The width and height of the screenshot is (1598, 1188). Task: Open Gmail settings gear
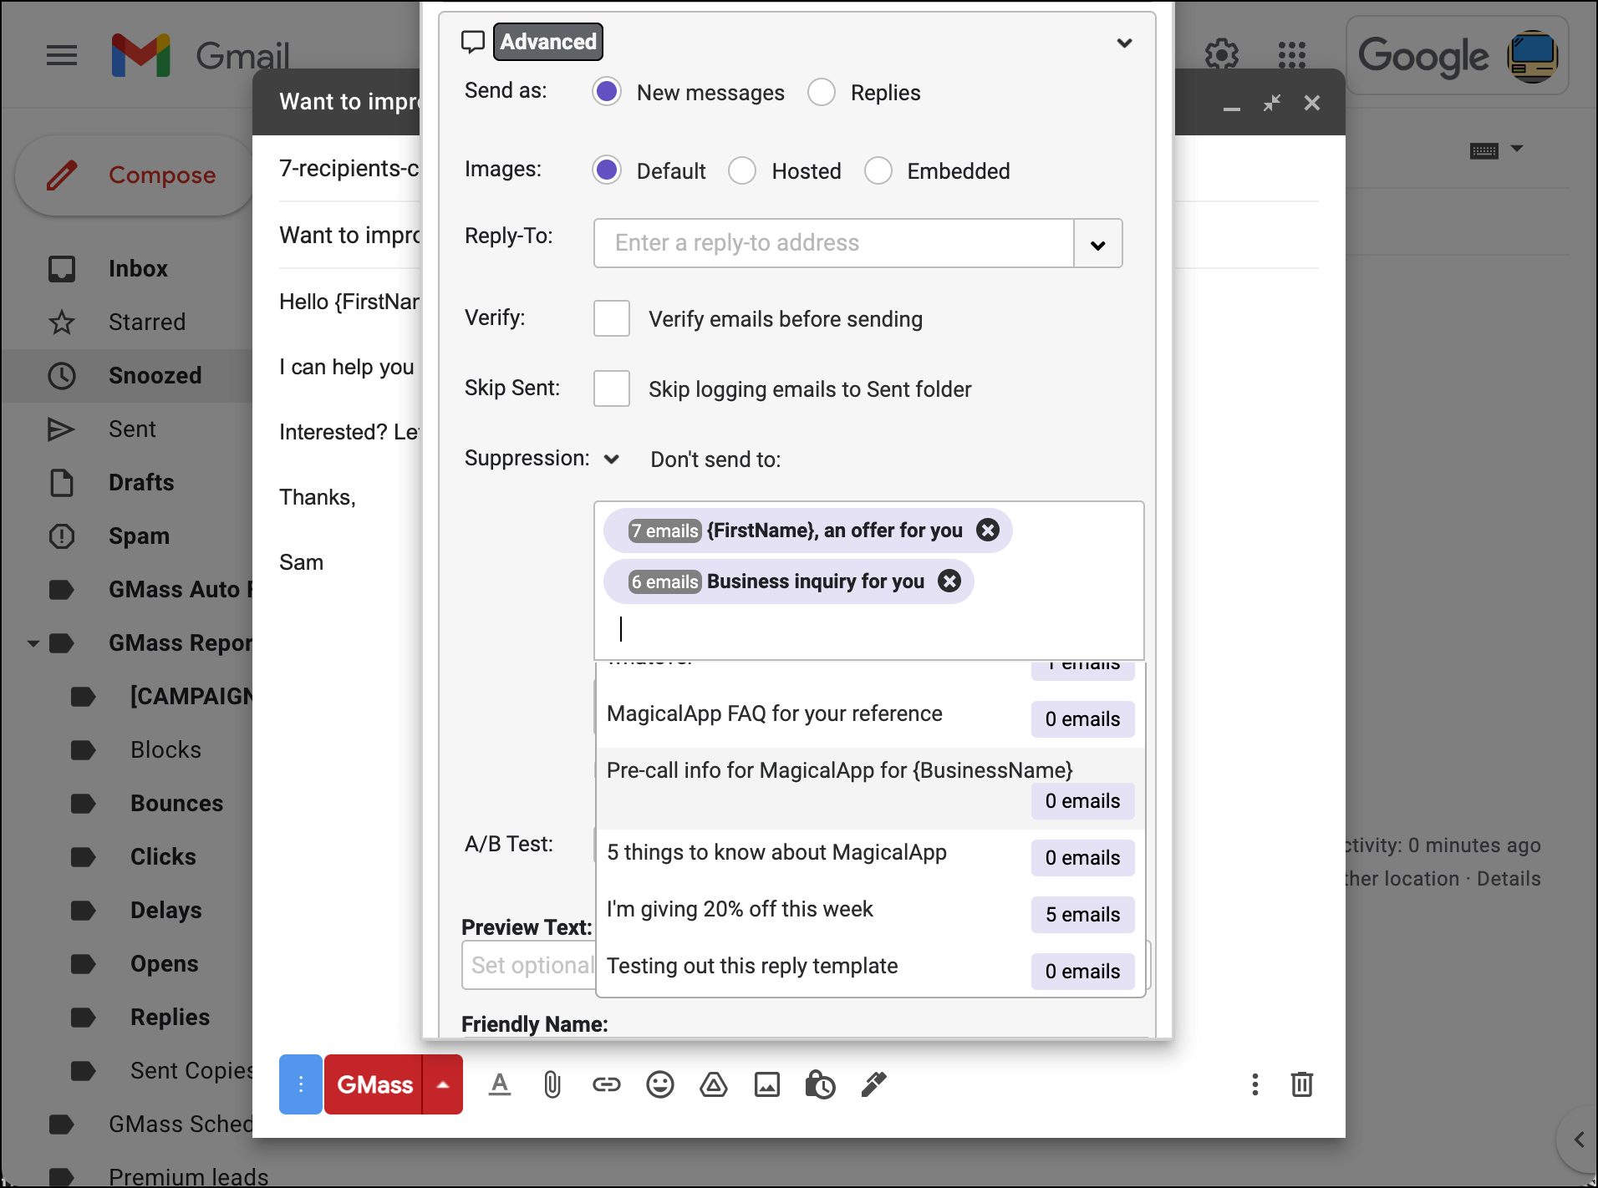pos(1221,55)
